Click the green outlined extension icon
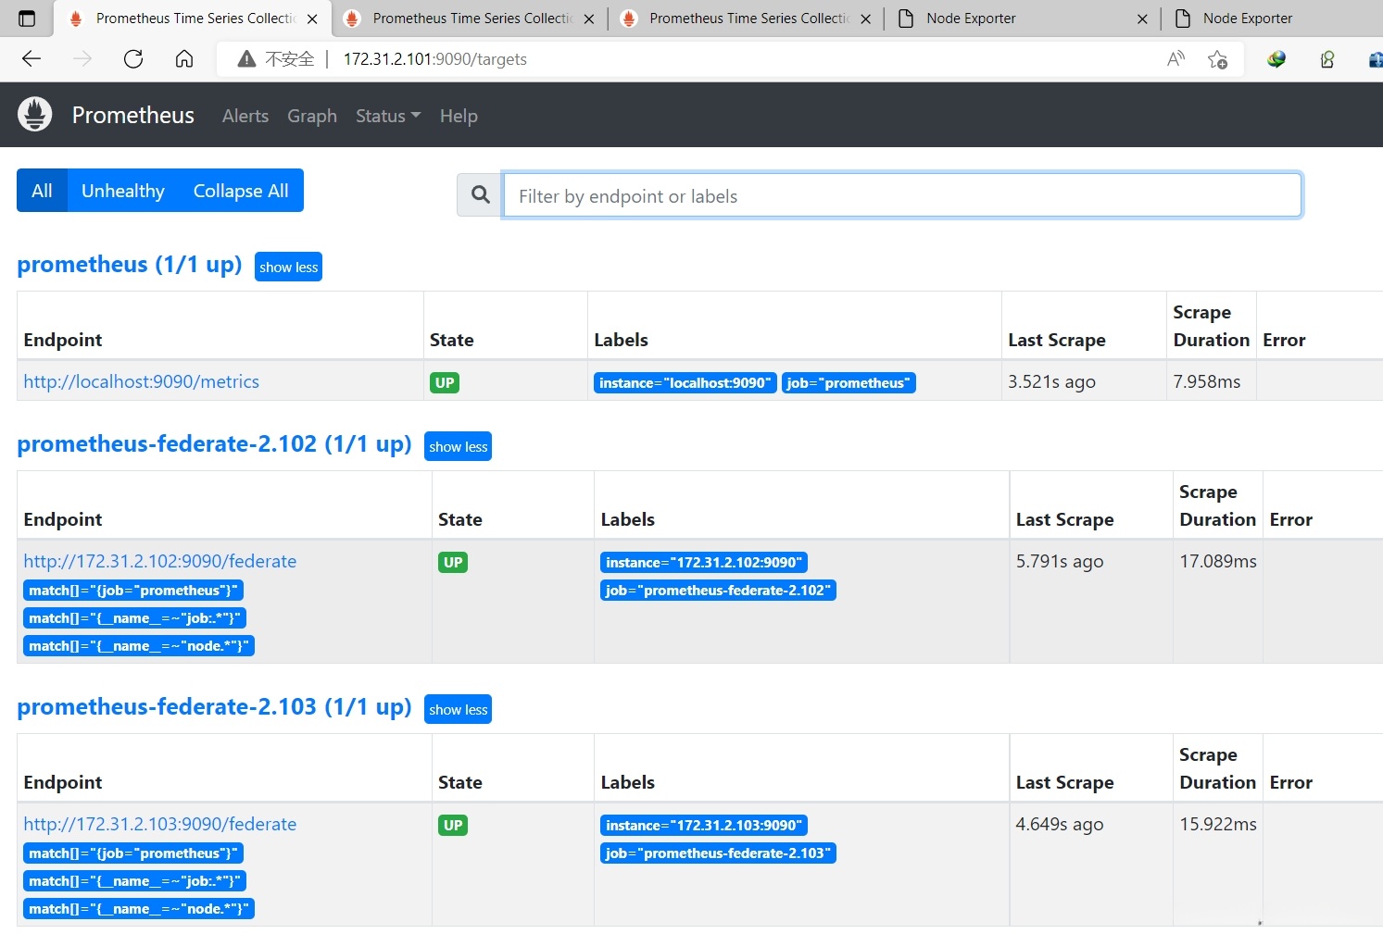 click(x=1327, y=59)
